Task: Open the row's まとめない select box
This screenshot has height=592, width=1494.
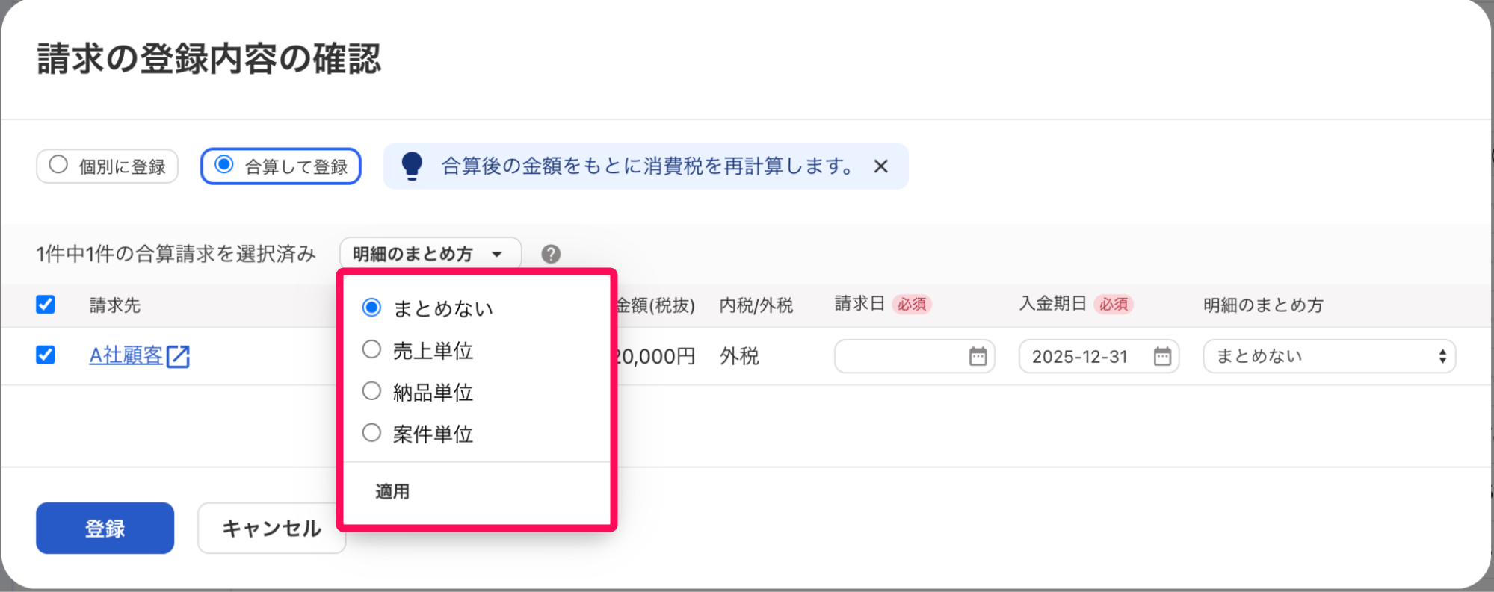Action: tap(1329, 356)
